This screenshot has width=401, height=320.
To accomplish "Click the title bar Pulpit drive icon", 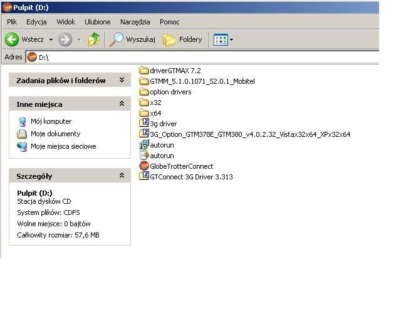I will [x=7, y=7].
